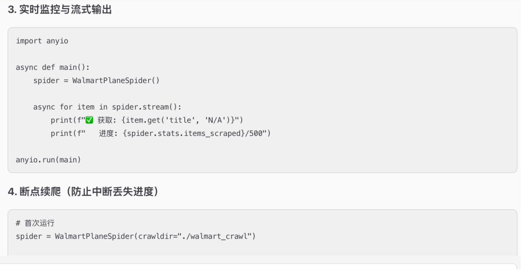Image resolution: width=521 pixels, height=270 pixels.
Task: Click the 'async def main():' line
Action: 53,67
